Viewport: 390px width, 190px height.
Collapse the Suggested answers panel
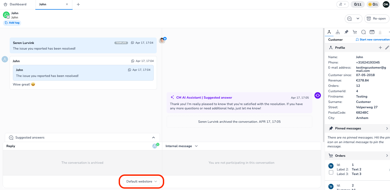[153, 137]
